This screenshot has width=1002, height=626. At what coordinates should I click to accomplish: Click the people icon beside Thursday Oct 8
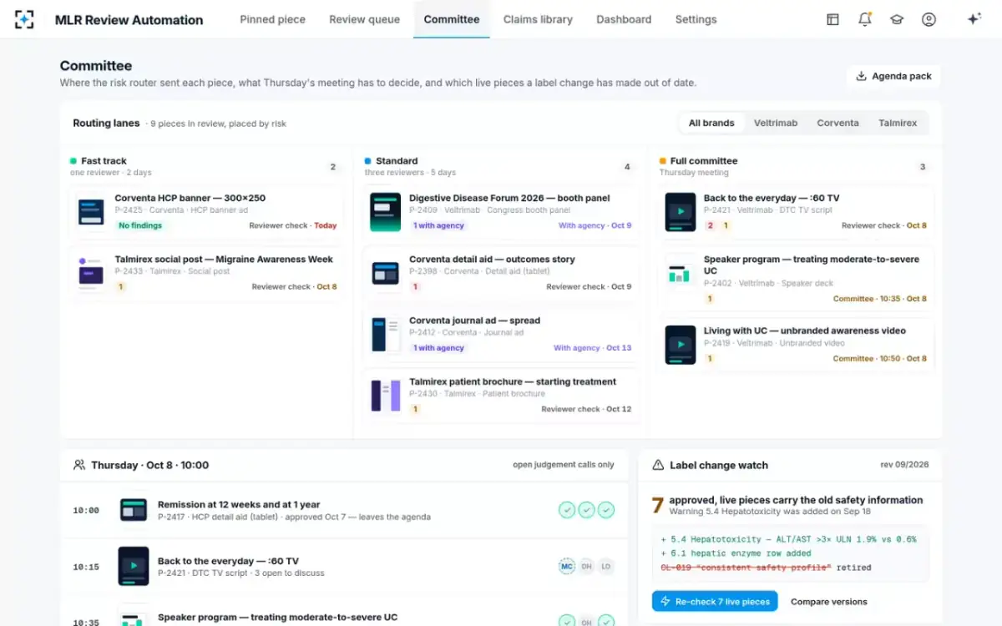coord(79,465)
